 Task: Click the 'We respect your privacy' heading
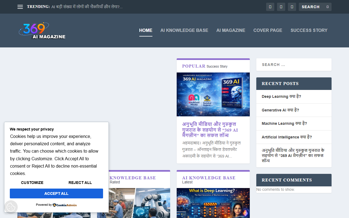click(x=32, y=129)
